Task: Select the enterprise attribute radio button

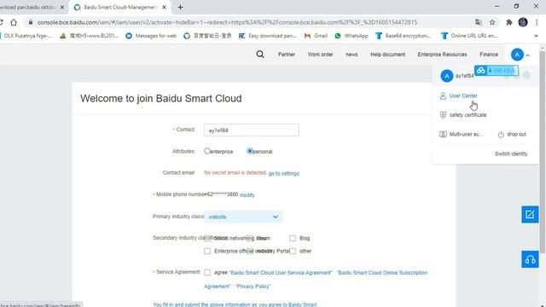Action: (x=207, y=151)
